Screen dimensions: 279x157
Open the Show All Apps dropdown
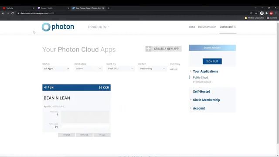(56, 69)
